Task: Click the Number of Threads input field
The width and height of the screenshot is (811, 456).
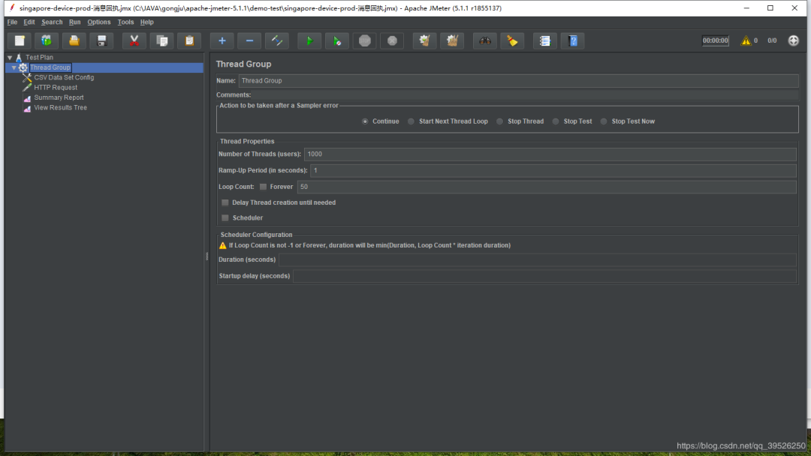Action: click(x=549, y=154)
